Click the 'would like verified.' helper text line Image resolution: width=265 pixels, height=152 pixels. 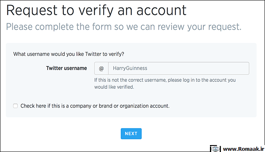tap(114, 87)
